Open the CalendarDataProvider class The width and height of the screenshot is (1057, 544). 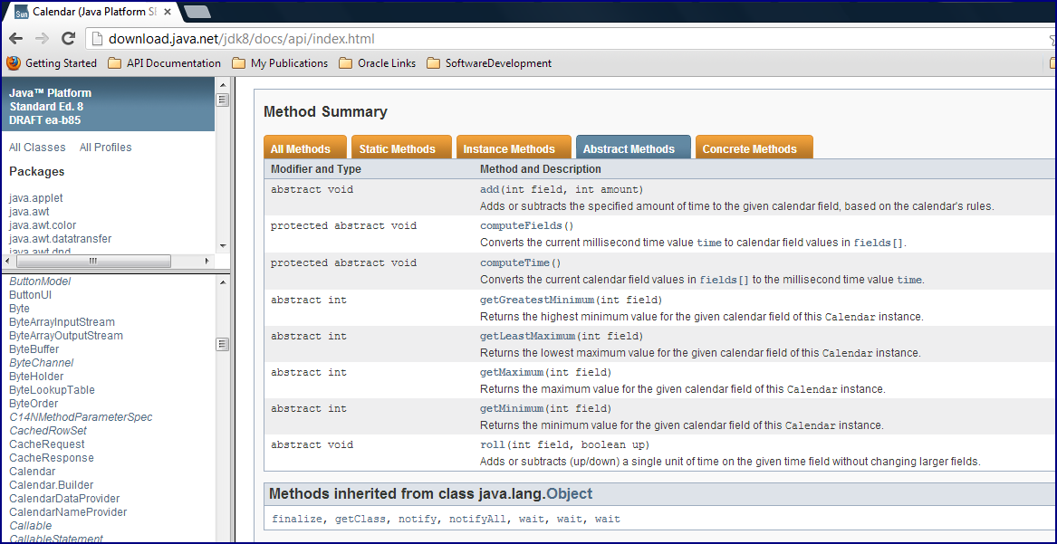click(x=64, y=498)
